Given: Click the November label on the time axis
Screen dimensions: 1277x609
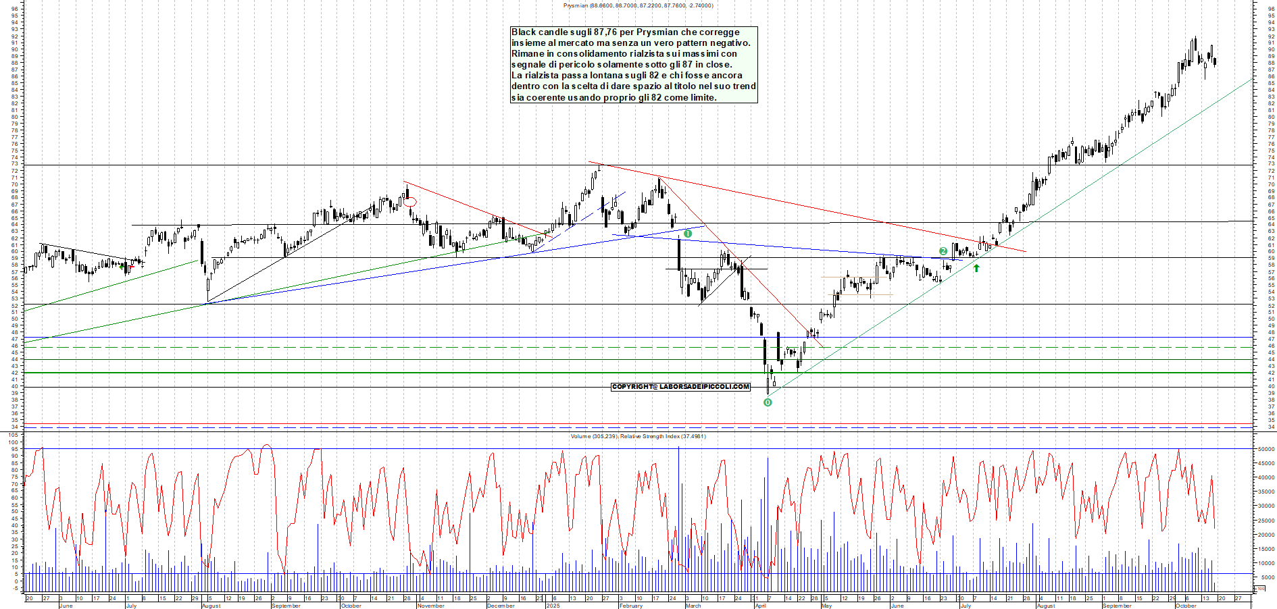Looking at the screenshot, I should click(x=430, y=606).
